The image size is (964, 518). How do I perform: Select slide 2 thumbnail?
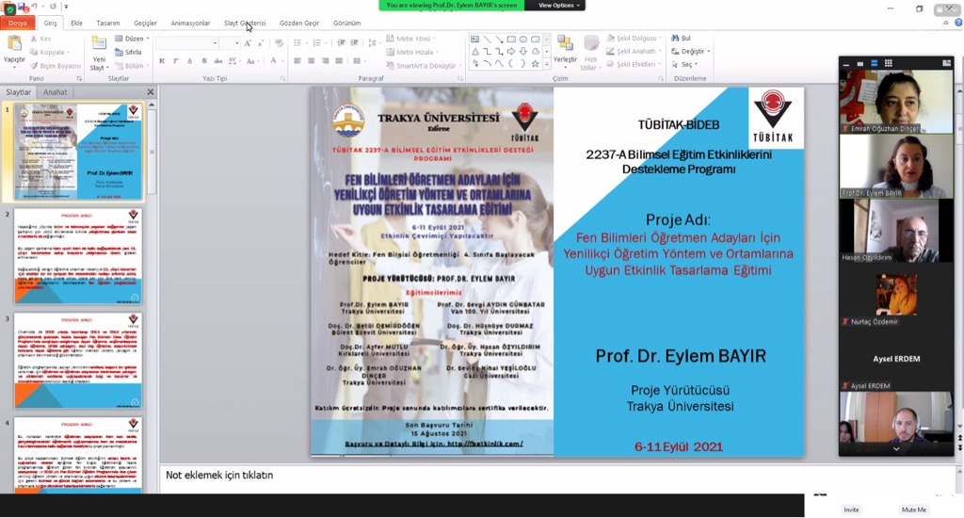[78, 256]
